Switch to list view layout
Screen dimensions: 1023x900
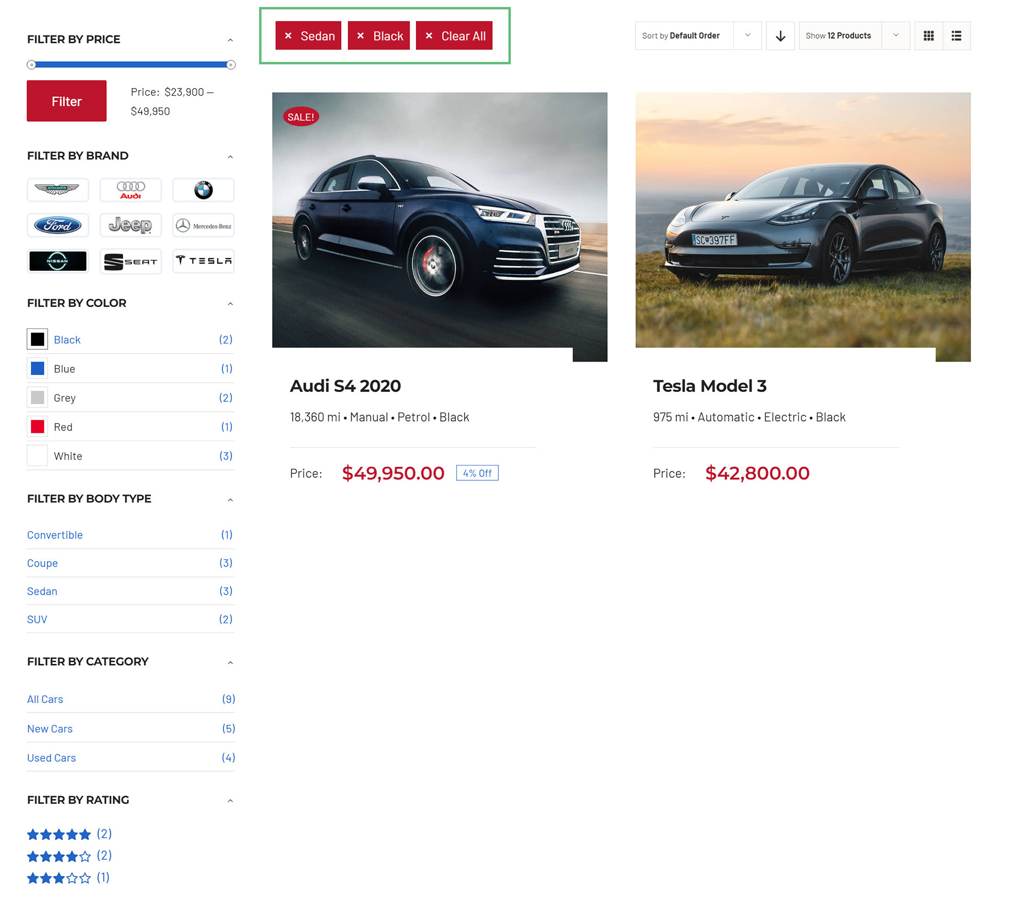click(x=957, y=35)
